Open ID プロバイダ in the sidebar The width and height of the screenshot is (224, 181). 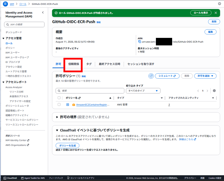point(13,62)
